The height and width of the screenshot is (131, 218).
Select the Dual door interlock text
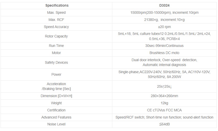pos(146,60)
